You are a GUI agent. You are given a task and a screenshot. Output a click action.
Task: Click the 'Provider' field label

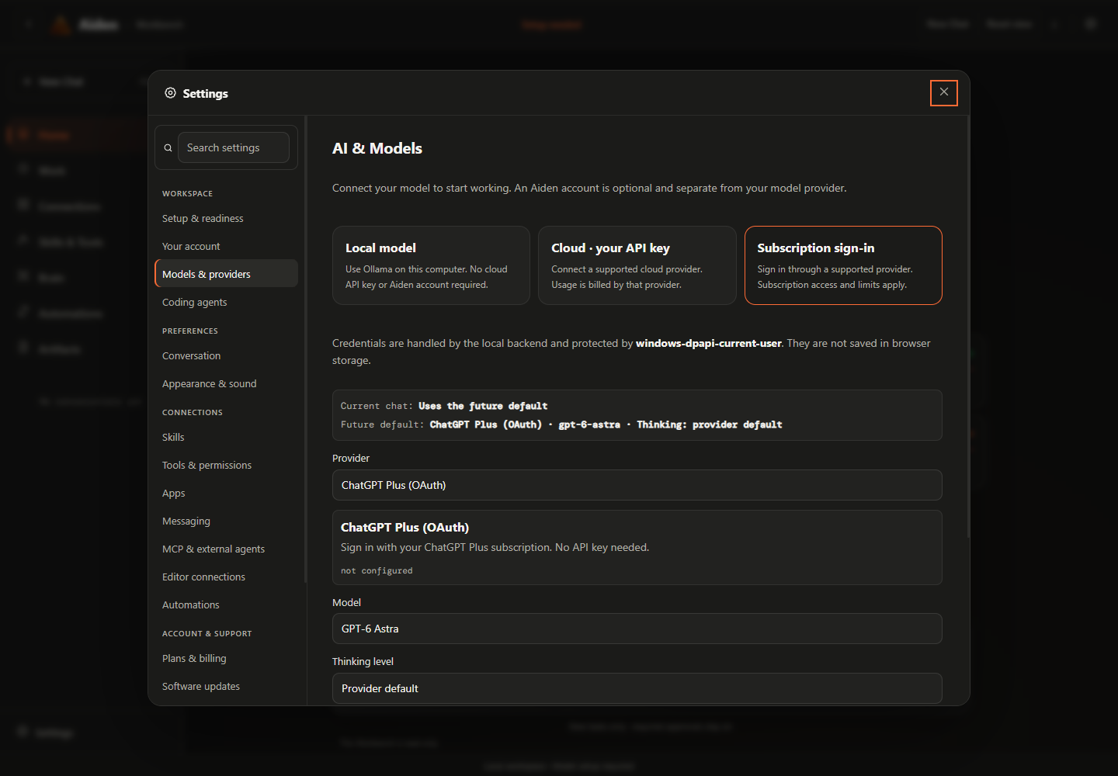351,459
